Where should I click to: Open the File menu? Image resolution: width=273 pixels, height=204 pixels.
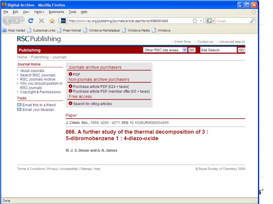(x=6, y=12)
